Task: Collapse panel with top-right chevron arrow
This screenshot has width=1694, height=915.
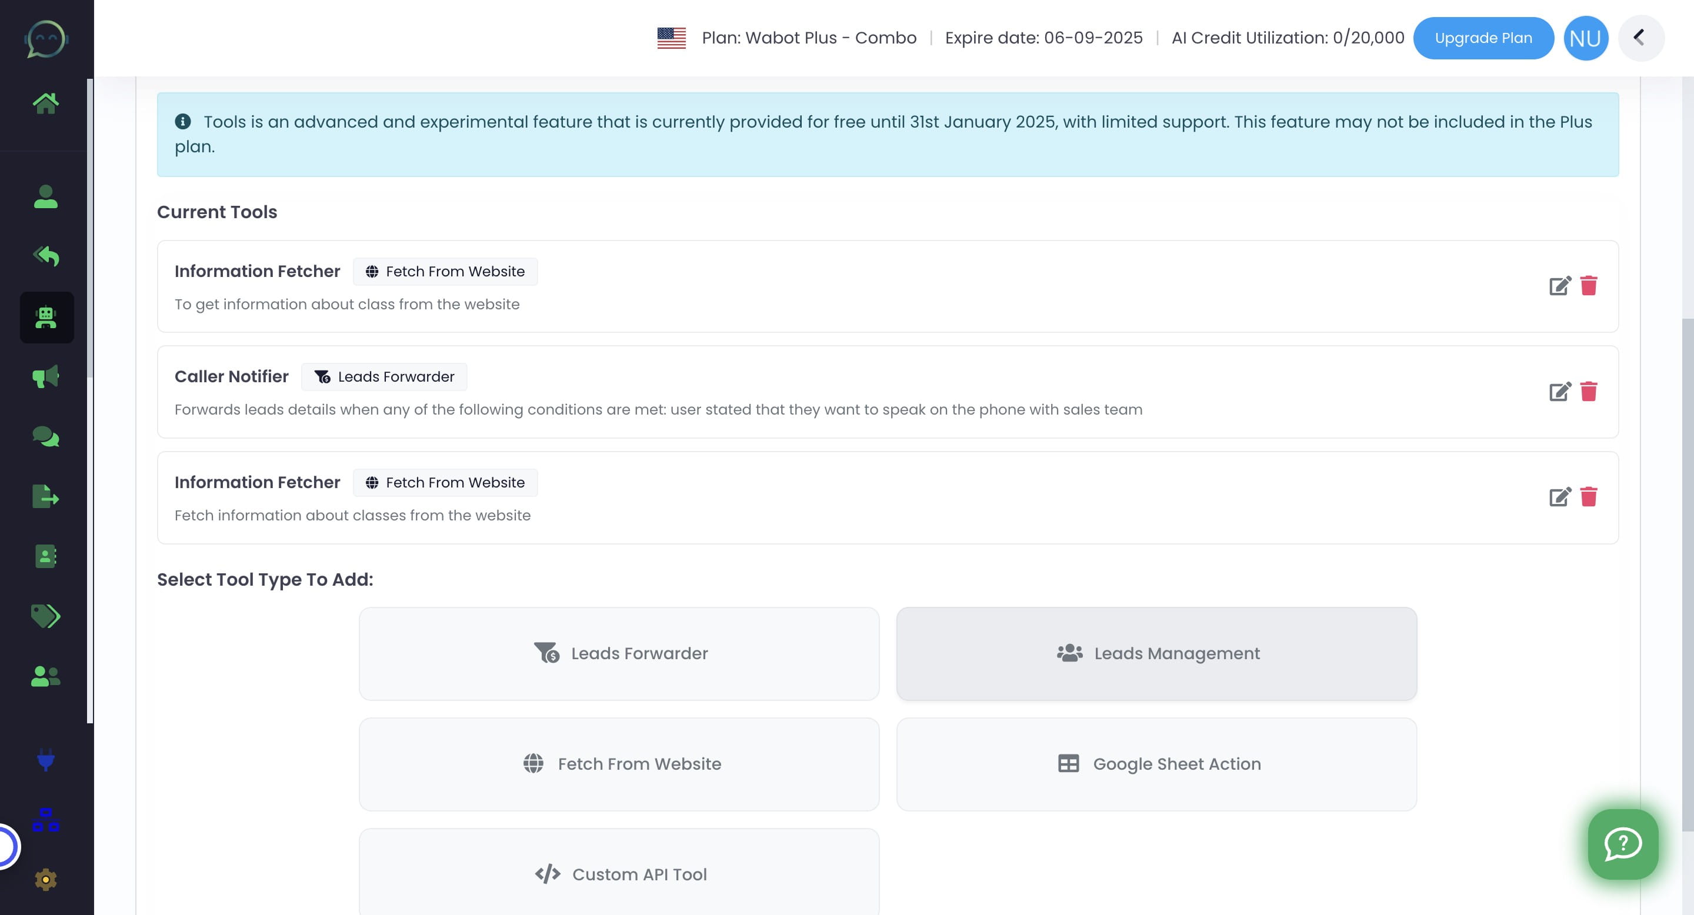Action: [1640, 38]
